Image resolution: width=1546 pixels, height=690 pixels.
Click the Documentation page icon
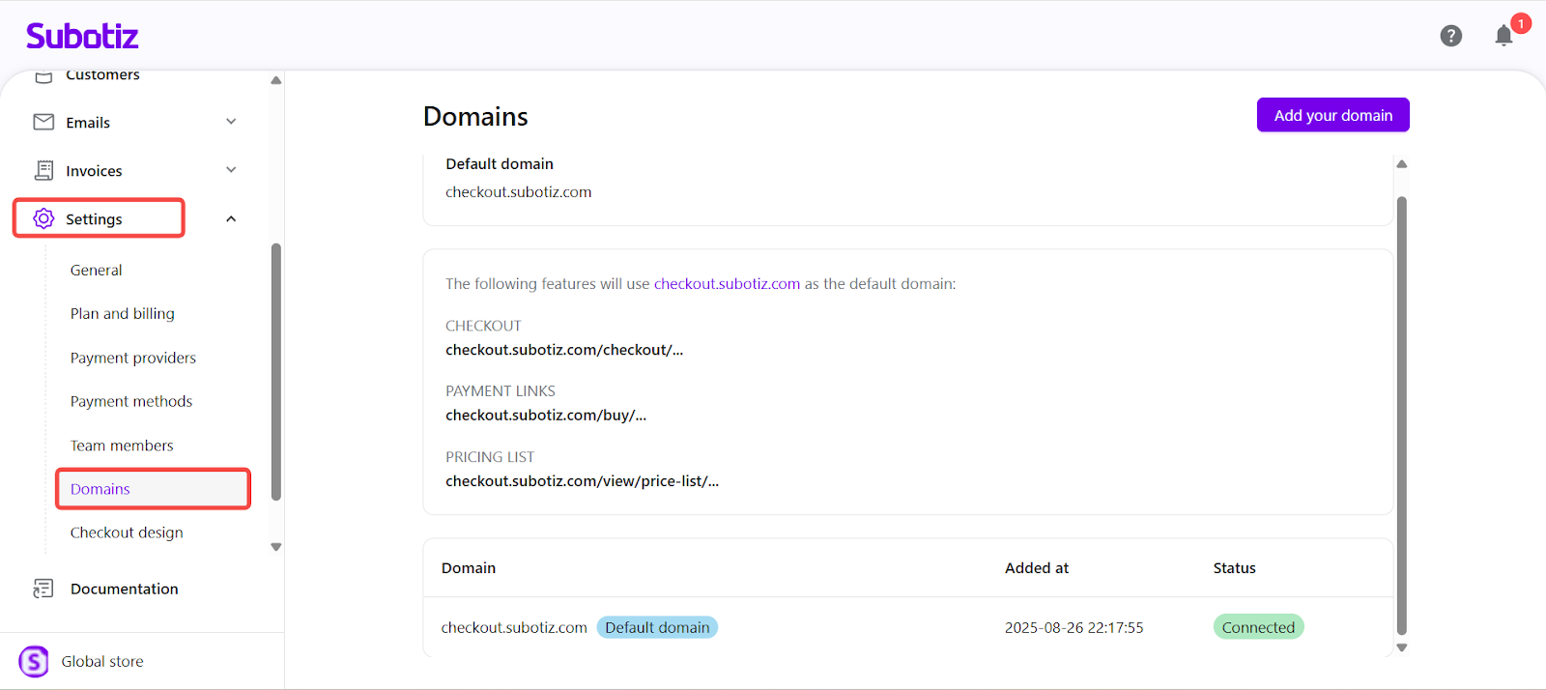[43, 589]
